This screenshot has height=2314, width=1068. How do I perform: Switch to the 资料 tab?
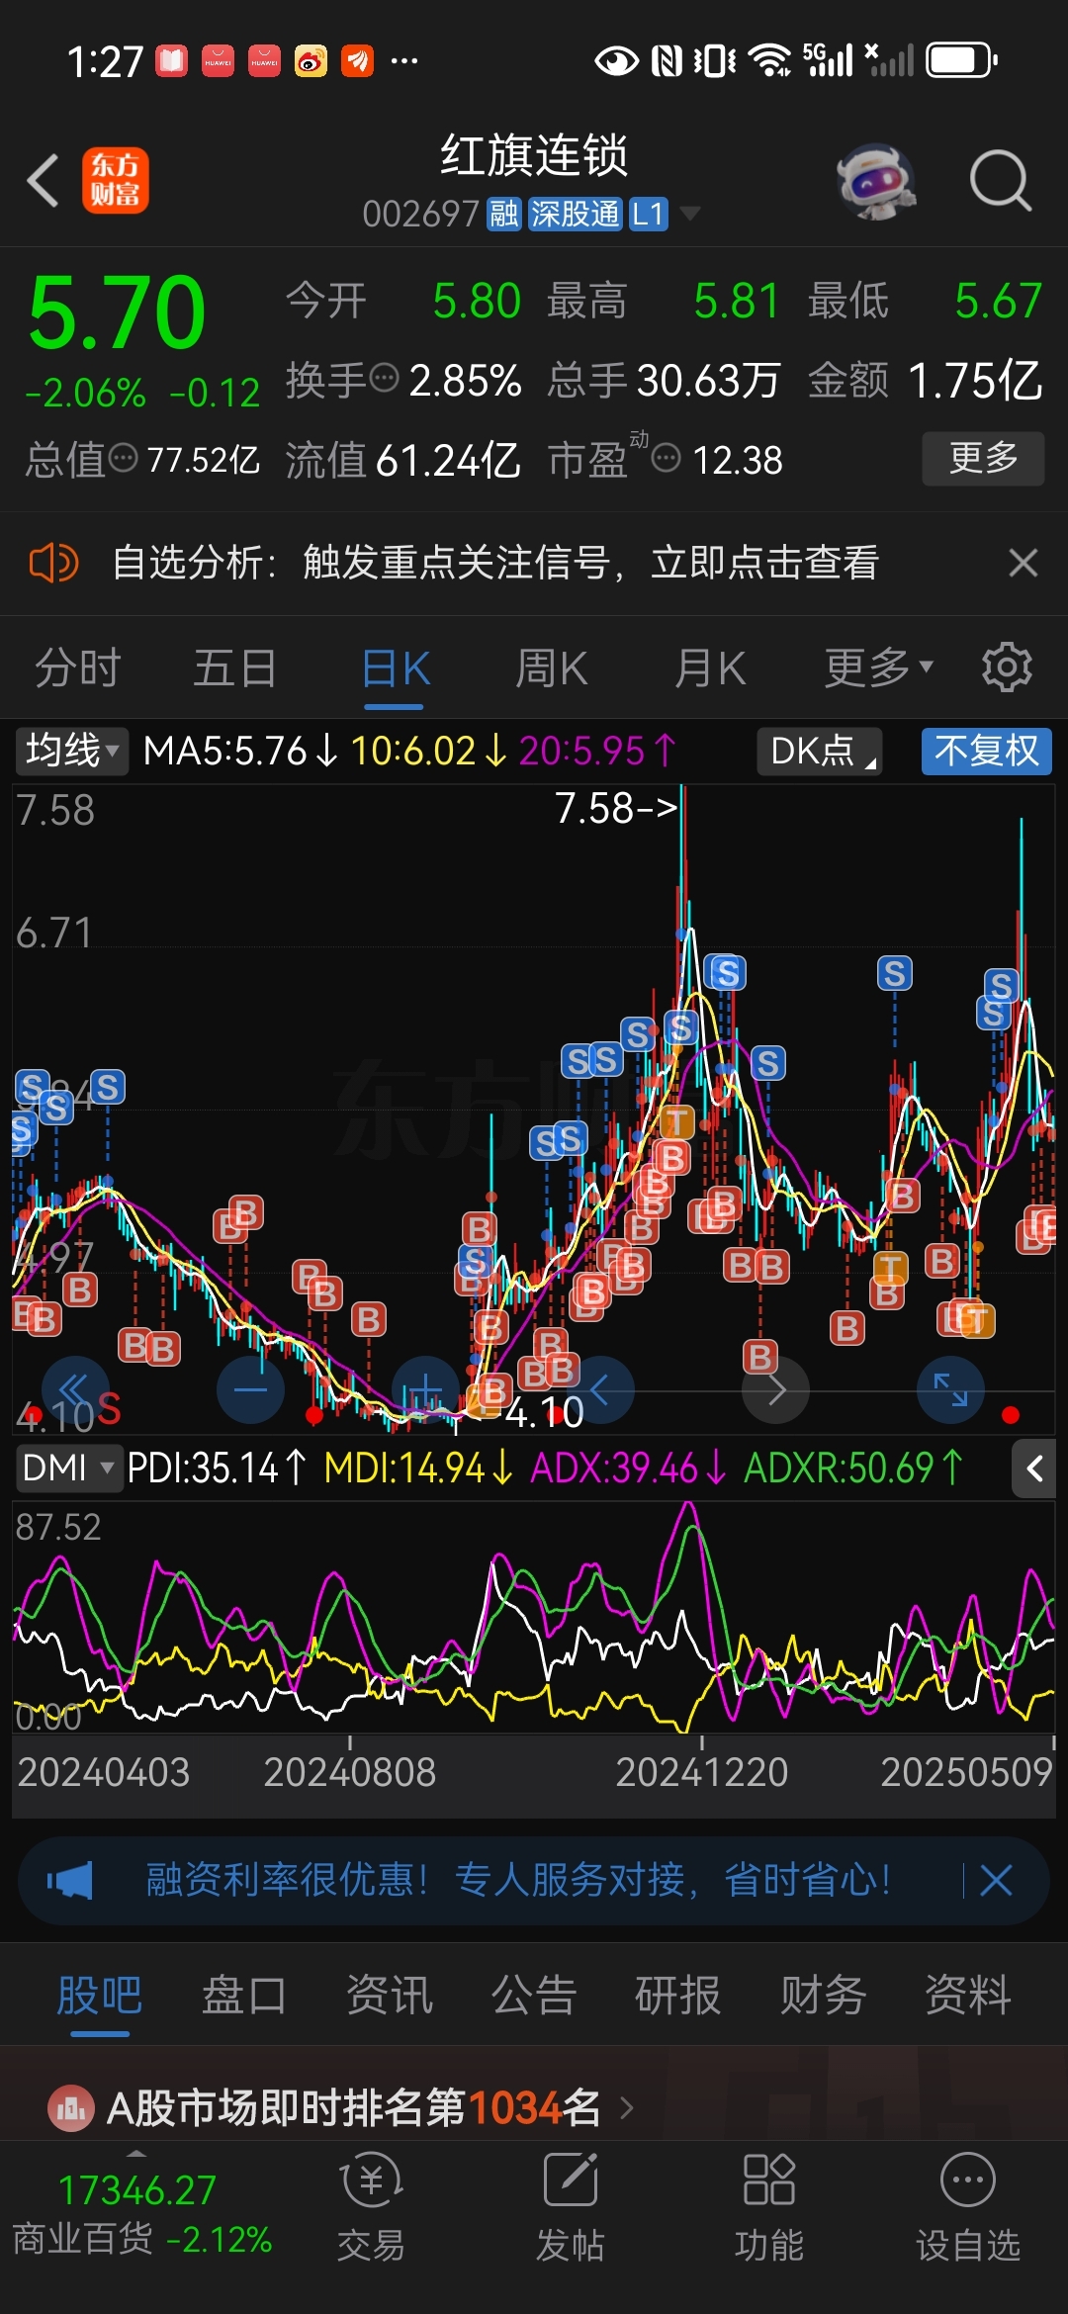click(968, 1995)
